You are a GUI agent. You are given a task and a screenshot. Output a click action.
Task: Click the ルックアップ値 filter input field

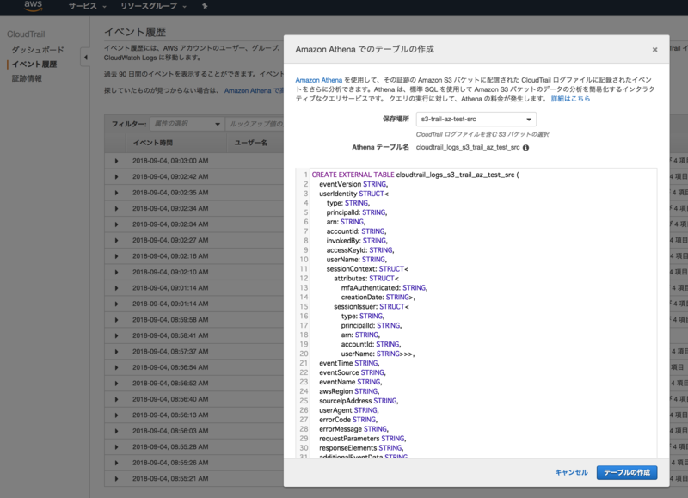255,124
